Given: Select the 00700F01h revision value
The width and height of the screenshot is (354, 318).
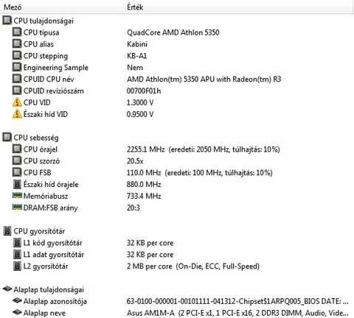Looking at the screenshot, I should (x=144, y=91).
